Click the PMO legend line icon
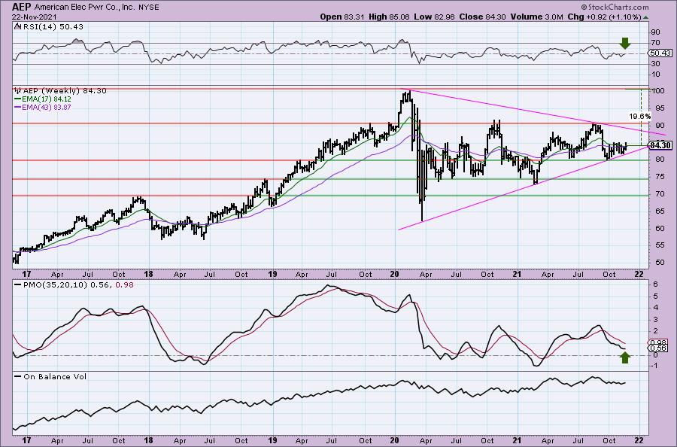Screen dimensions: 677x447 [18, 285]
